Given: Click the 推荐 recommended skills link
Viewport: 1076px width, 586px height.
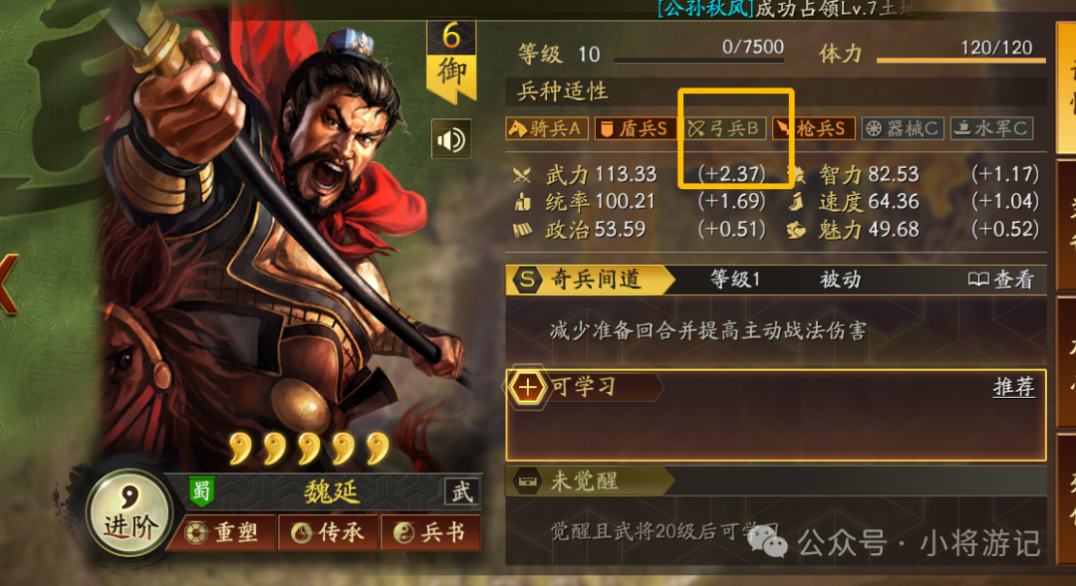Looking at the screenshot, I should click(x=1014, y=387).
